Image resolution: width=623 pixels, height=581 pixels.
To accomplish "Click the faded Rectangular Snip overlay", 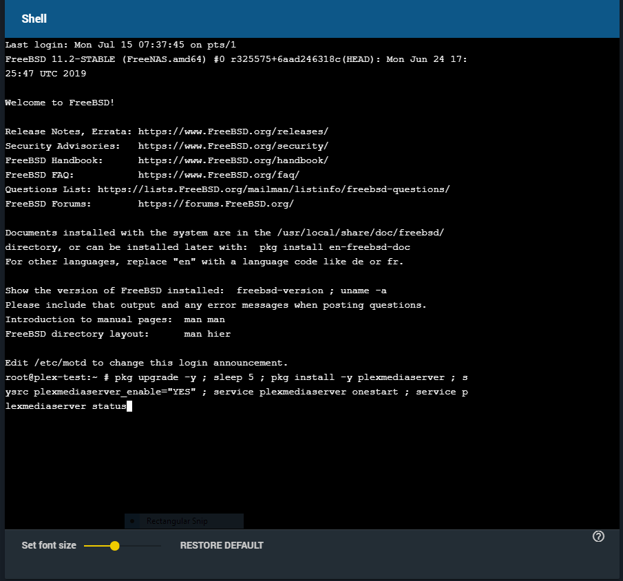I will coord(184,521).
